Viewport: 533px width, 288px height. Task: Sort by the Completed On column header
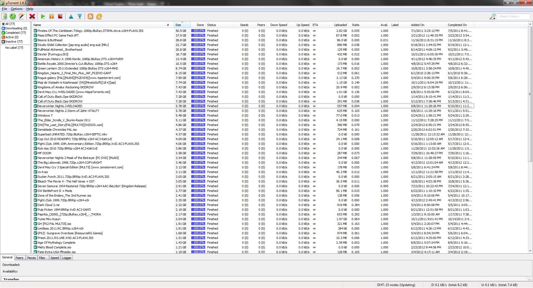[460, 25]
